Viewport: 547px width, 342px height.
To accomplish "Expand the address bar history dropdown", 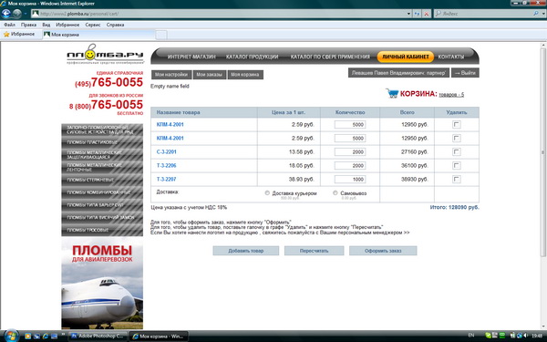I will tap(408, 14).
